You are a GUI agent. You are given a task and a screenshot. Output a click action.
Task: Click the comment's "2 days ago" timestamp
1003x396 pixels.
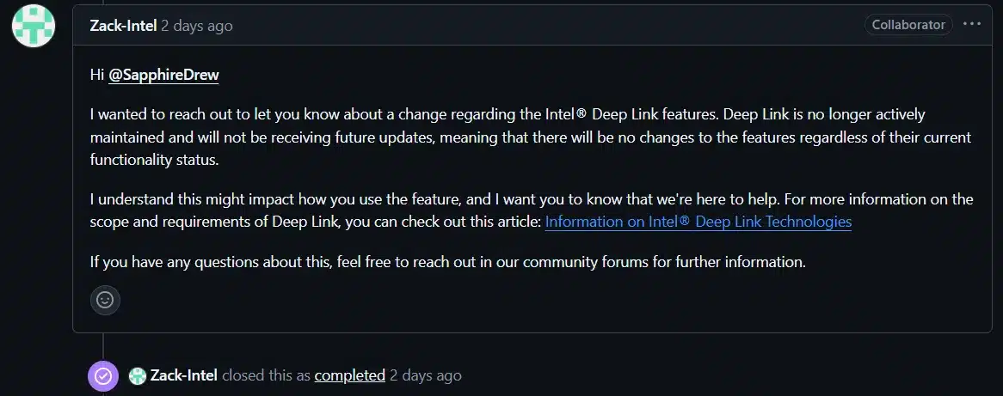point(197,26)
